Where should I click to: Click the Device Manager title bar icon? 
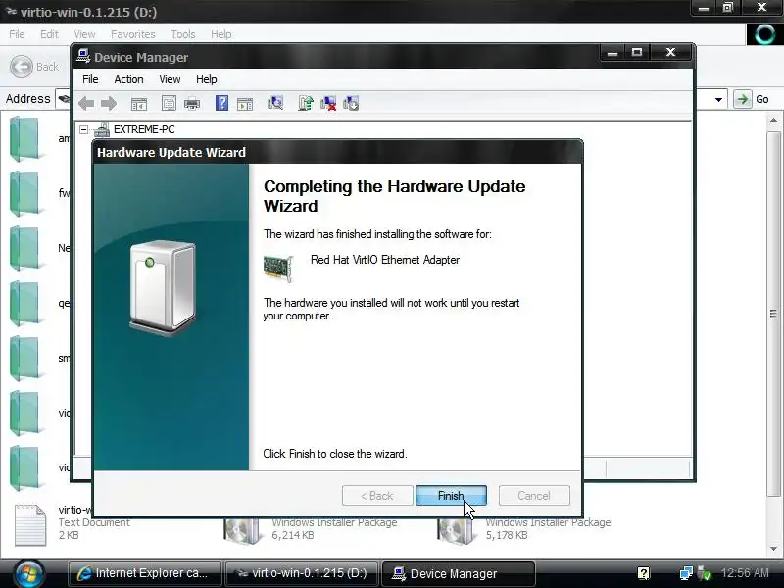pos(83,56)
